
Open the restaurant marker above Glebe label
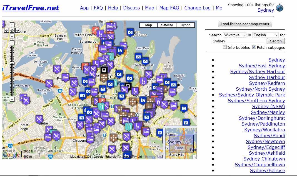coord(39,119)
